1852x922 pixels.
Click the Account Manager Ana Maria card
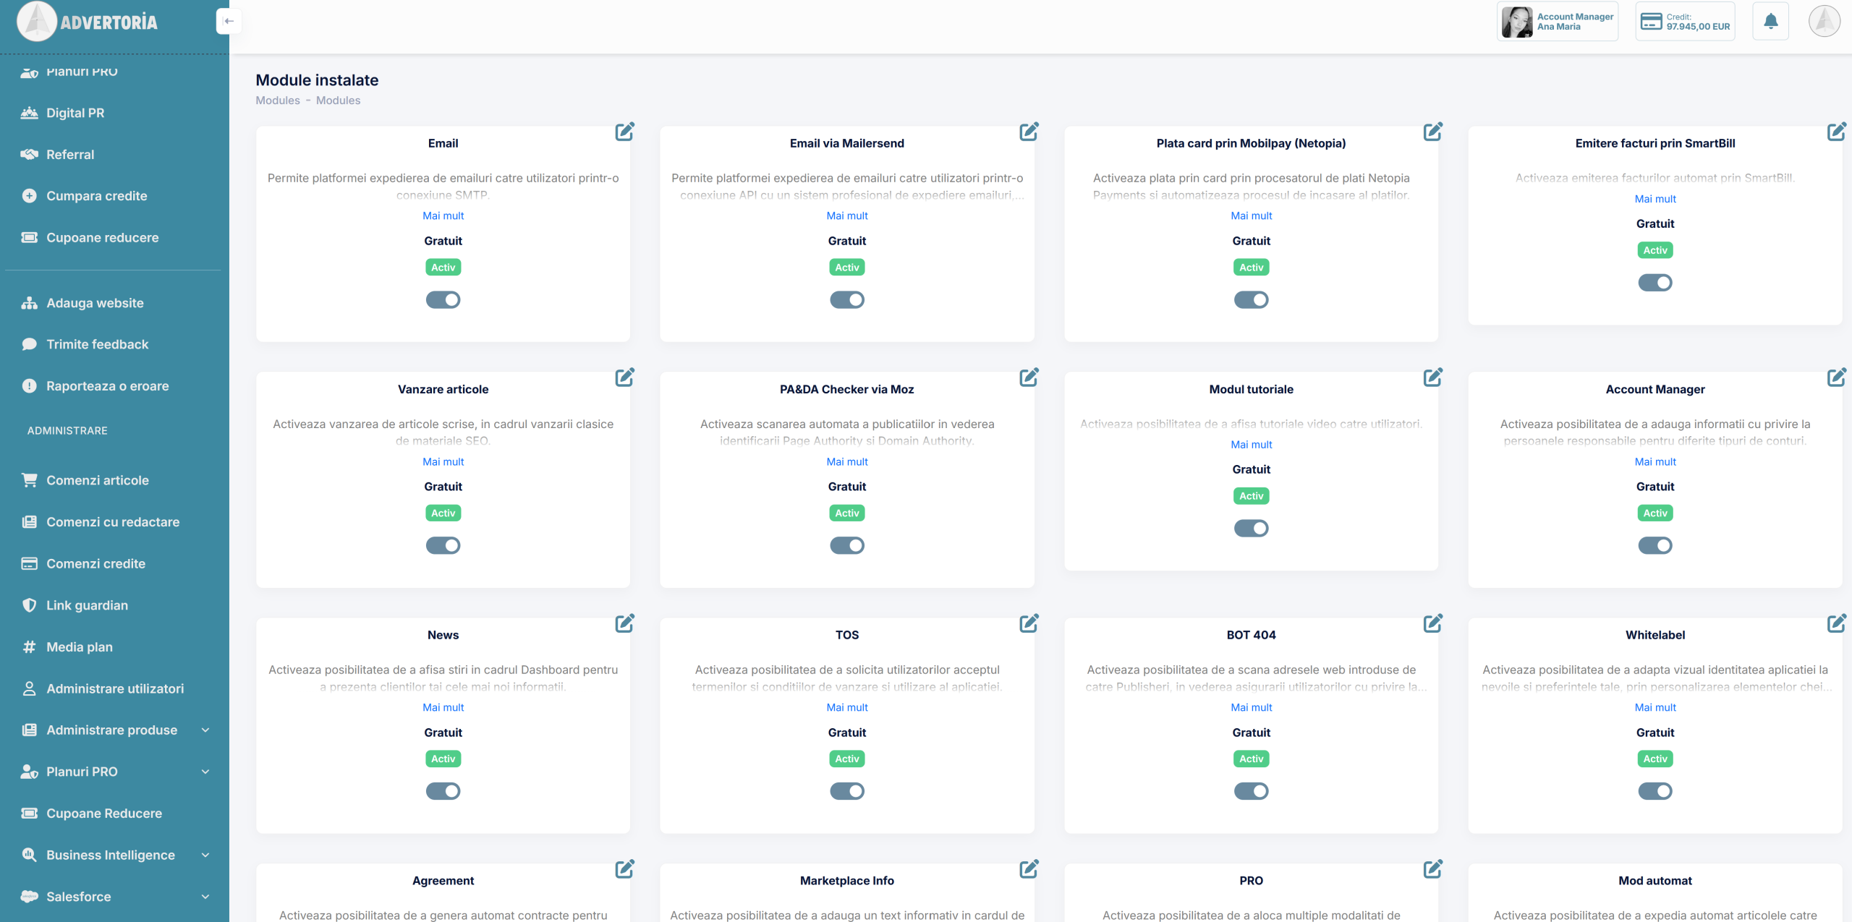pos(1557,22)
